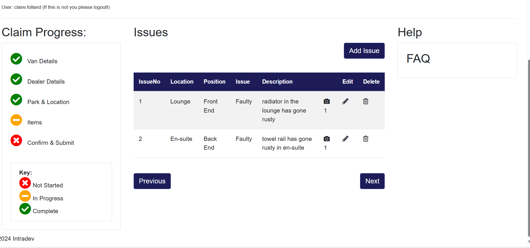Click the orange in-progress icon beside Items
Viewport: 530px width, 248px height.
click(16, 120)
